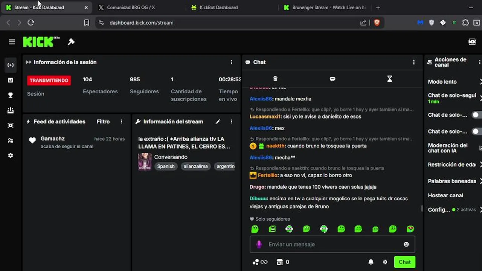Click the Brave shield icon in address bar
Screen dimensions: 482x271
(377, 23)
